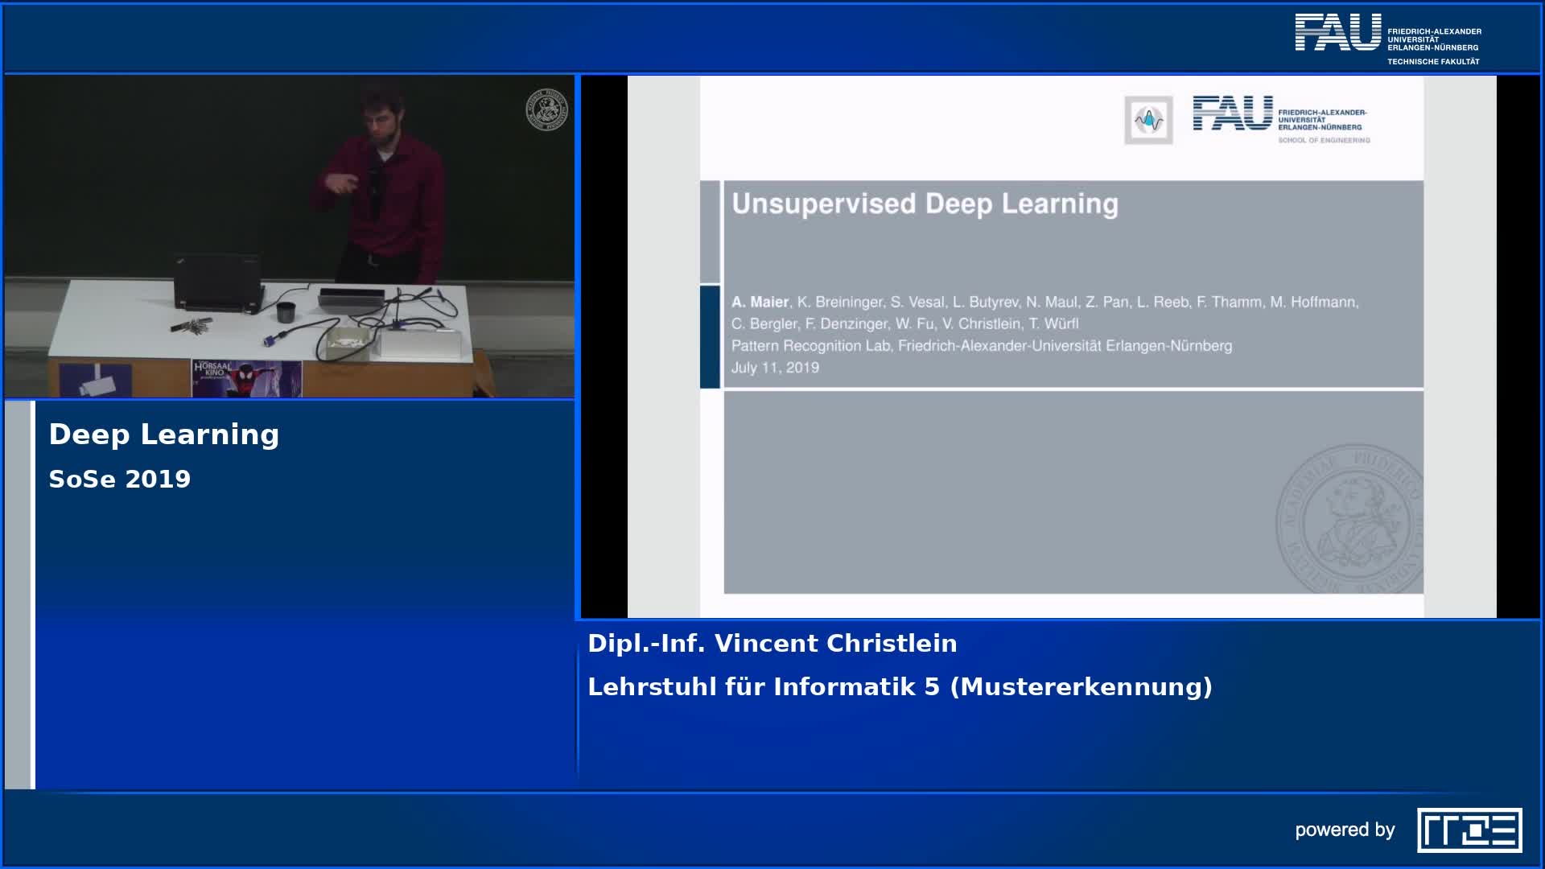Click the Pattern Recognition Lab waveform icon

(x=1148, y=121)
